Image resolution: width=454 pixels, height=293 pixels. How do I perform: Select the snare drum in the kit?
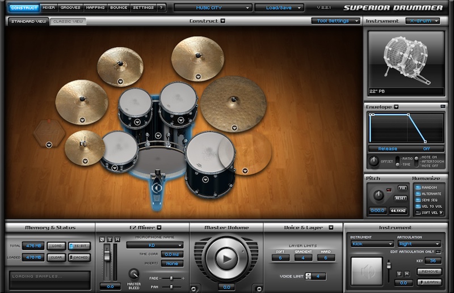tap(120, 149)
